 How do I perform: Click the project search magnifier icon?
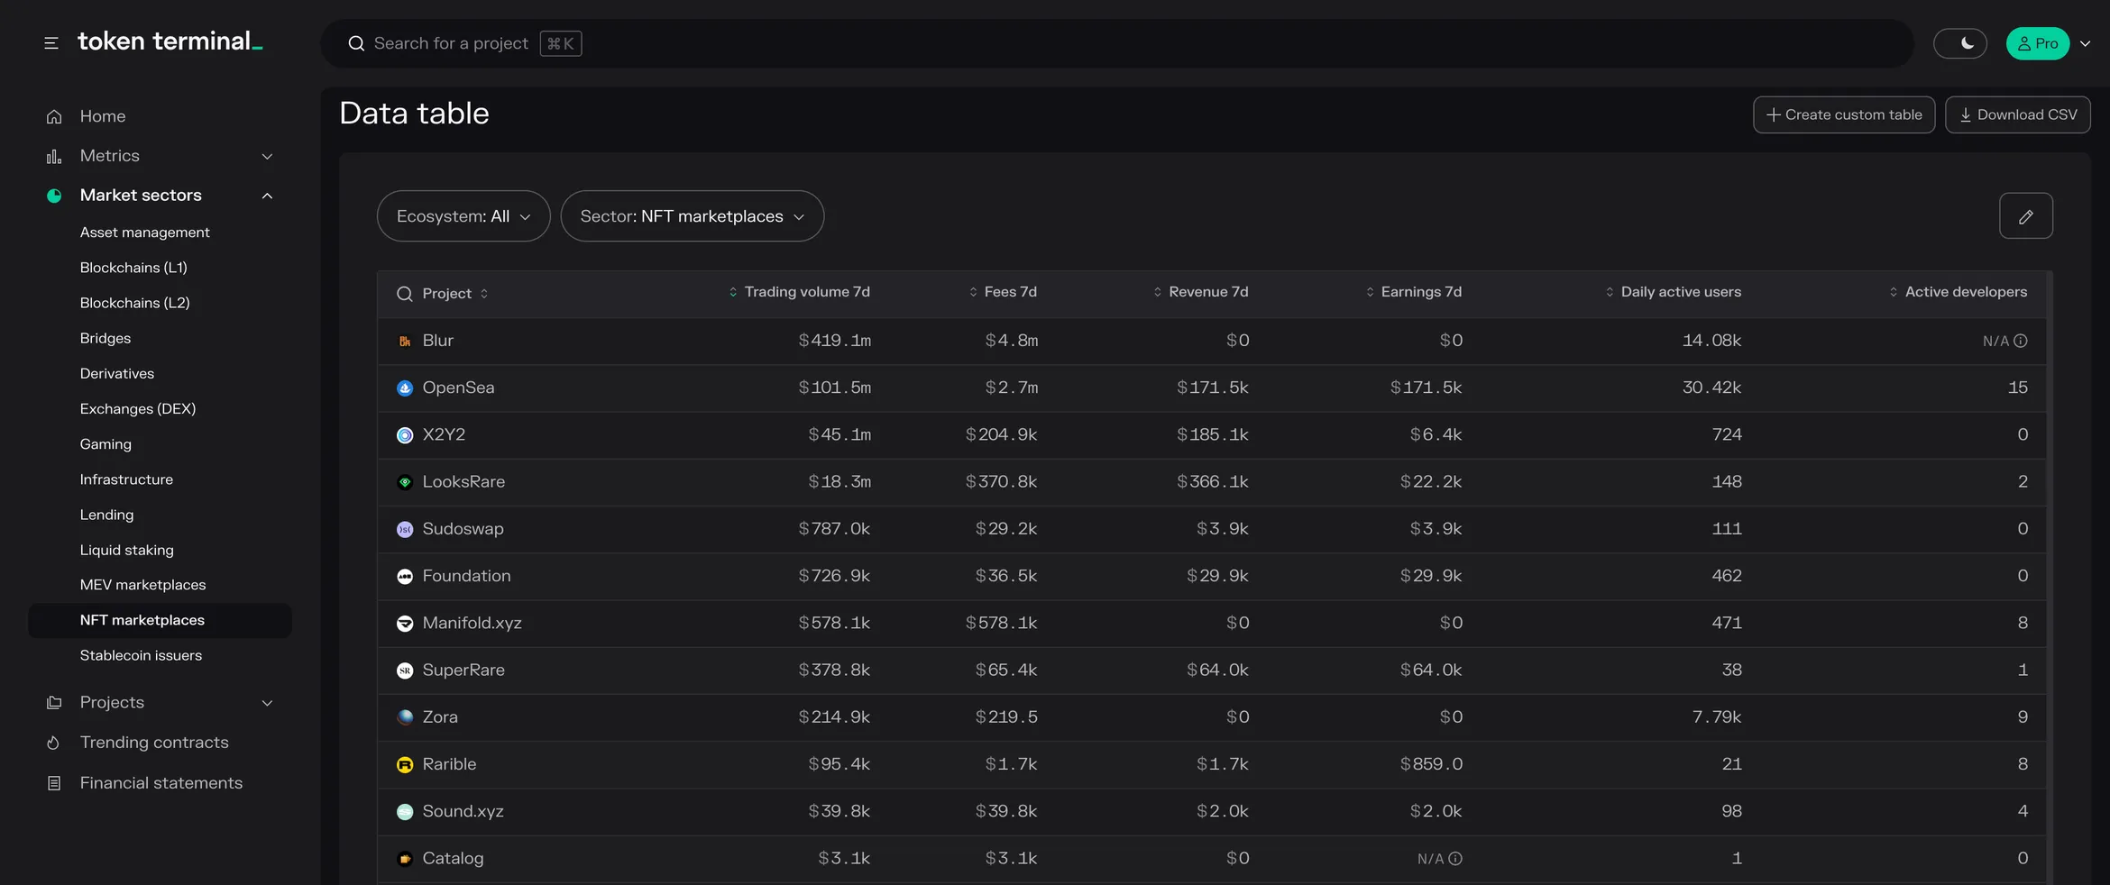coord(404,294)
